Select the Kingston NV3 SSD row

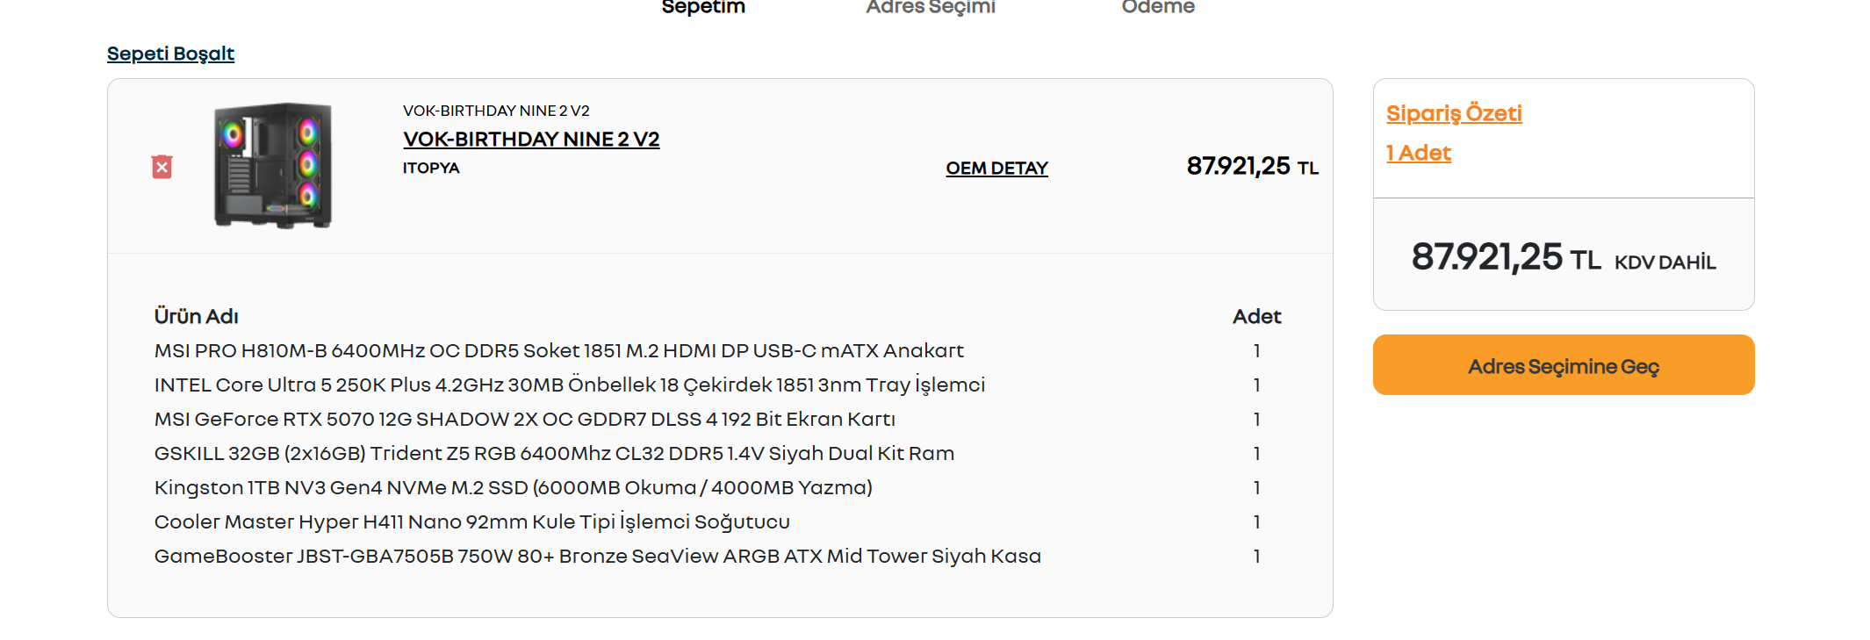(717, 487)
